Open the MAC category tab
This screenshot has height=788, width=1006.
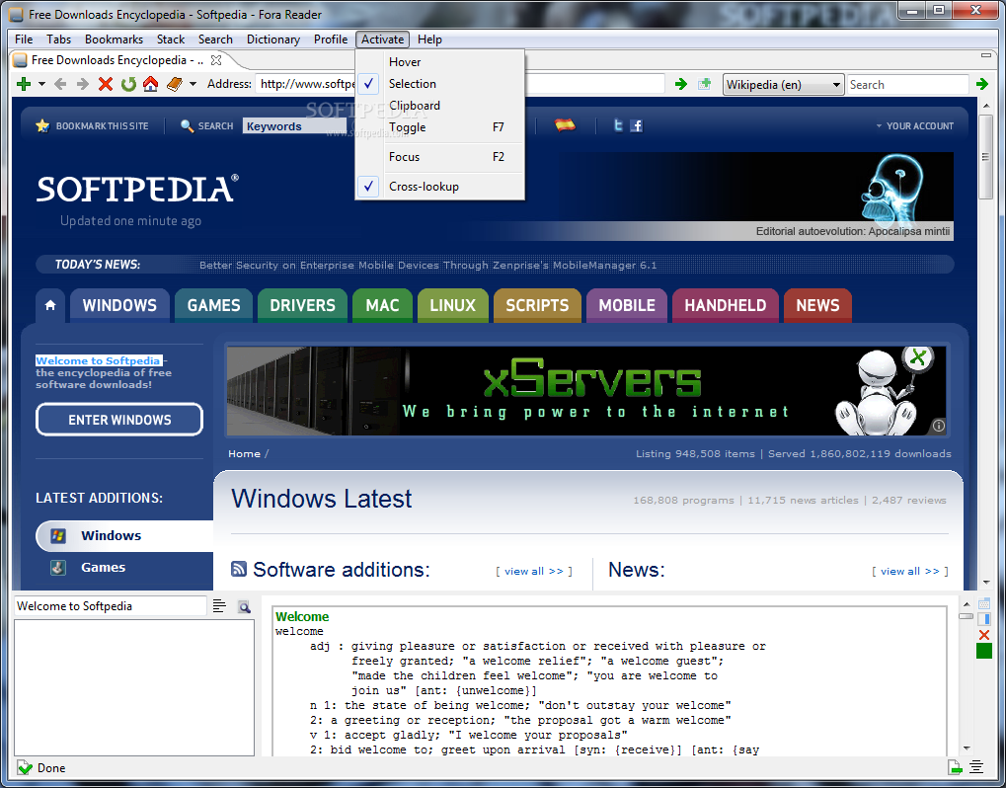click(x=382, y=305)
